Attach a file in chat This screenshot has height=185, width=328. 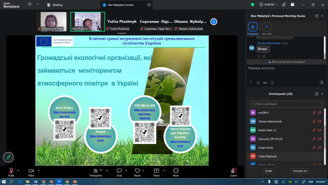pos(272,83)
